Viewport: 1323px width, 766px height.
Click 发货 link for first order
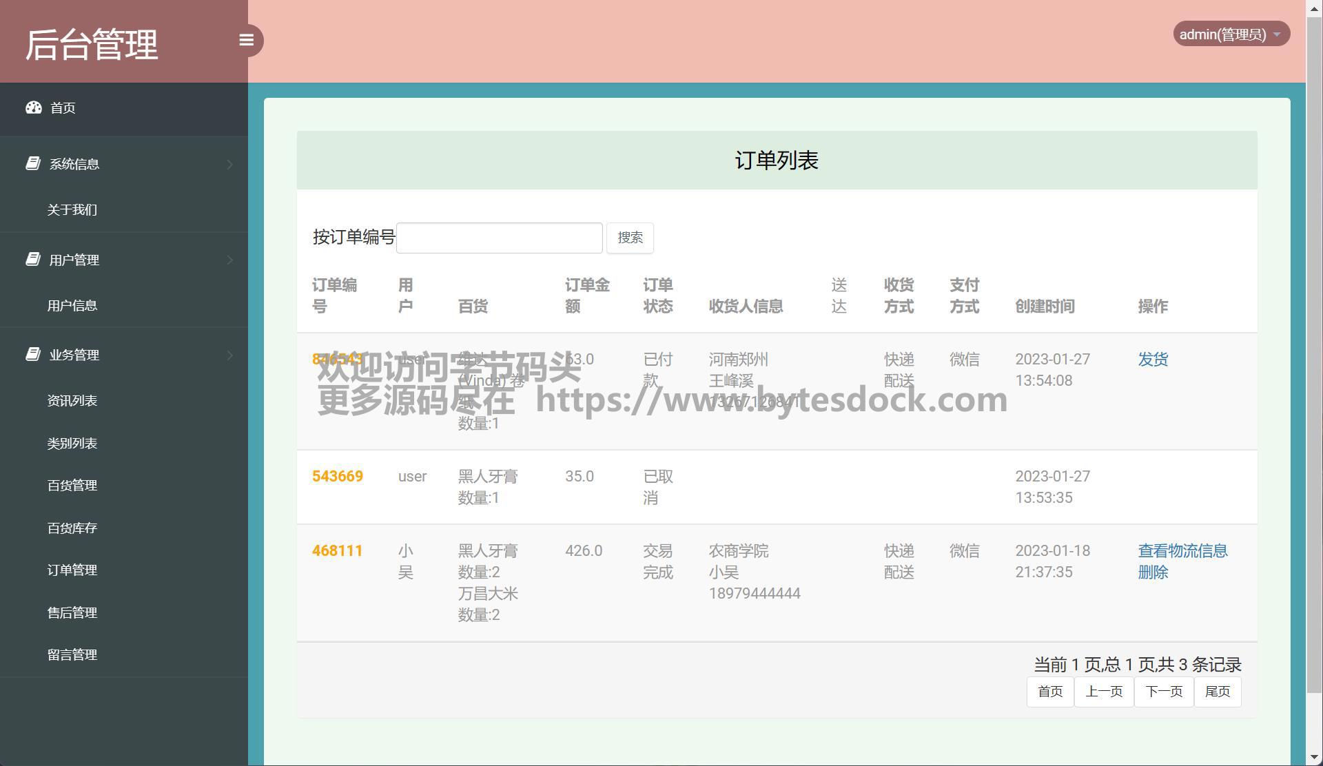click(1152, 360)
